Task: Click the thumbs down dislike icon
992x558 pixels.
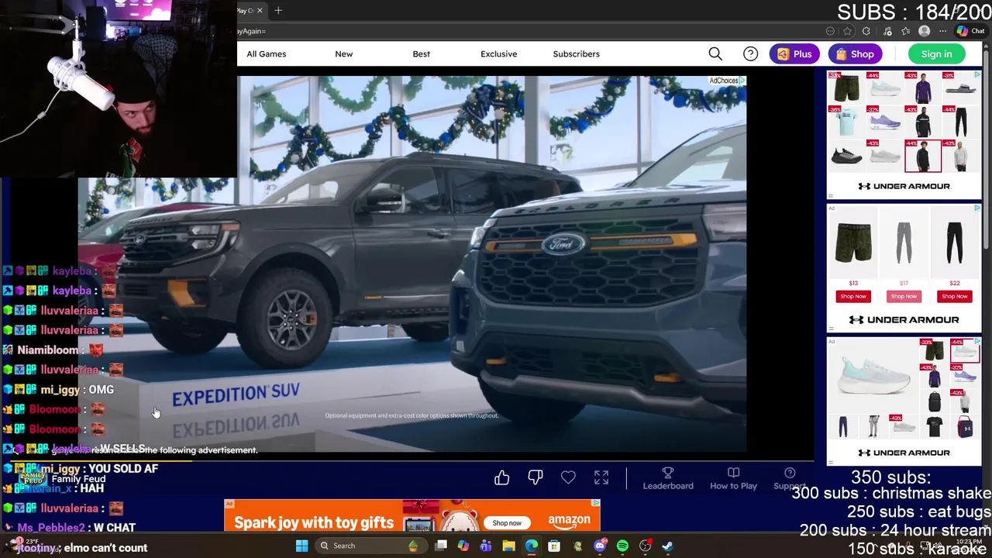Action: point(536,478)
